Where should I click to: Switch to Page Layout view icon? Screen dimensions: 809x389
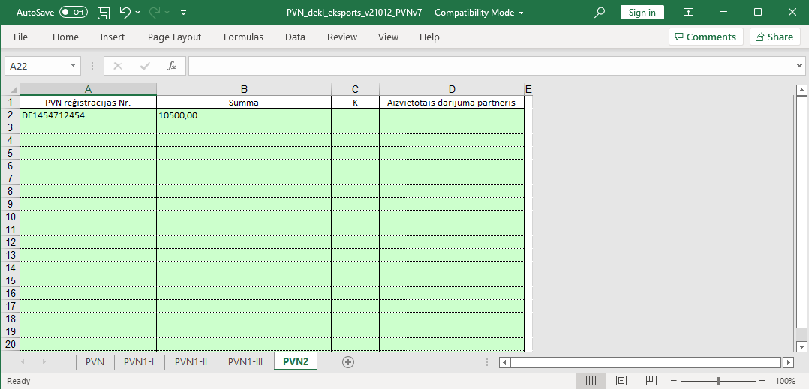621,381
